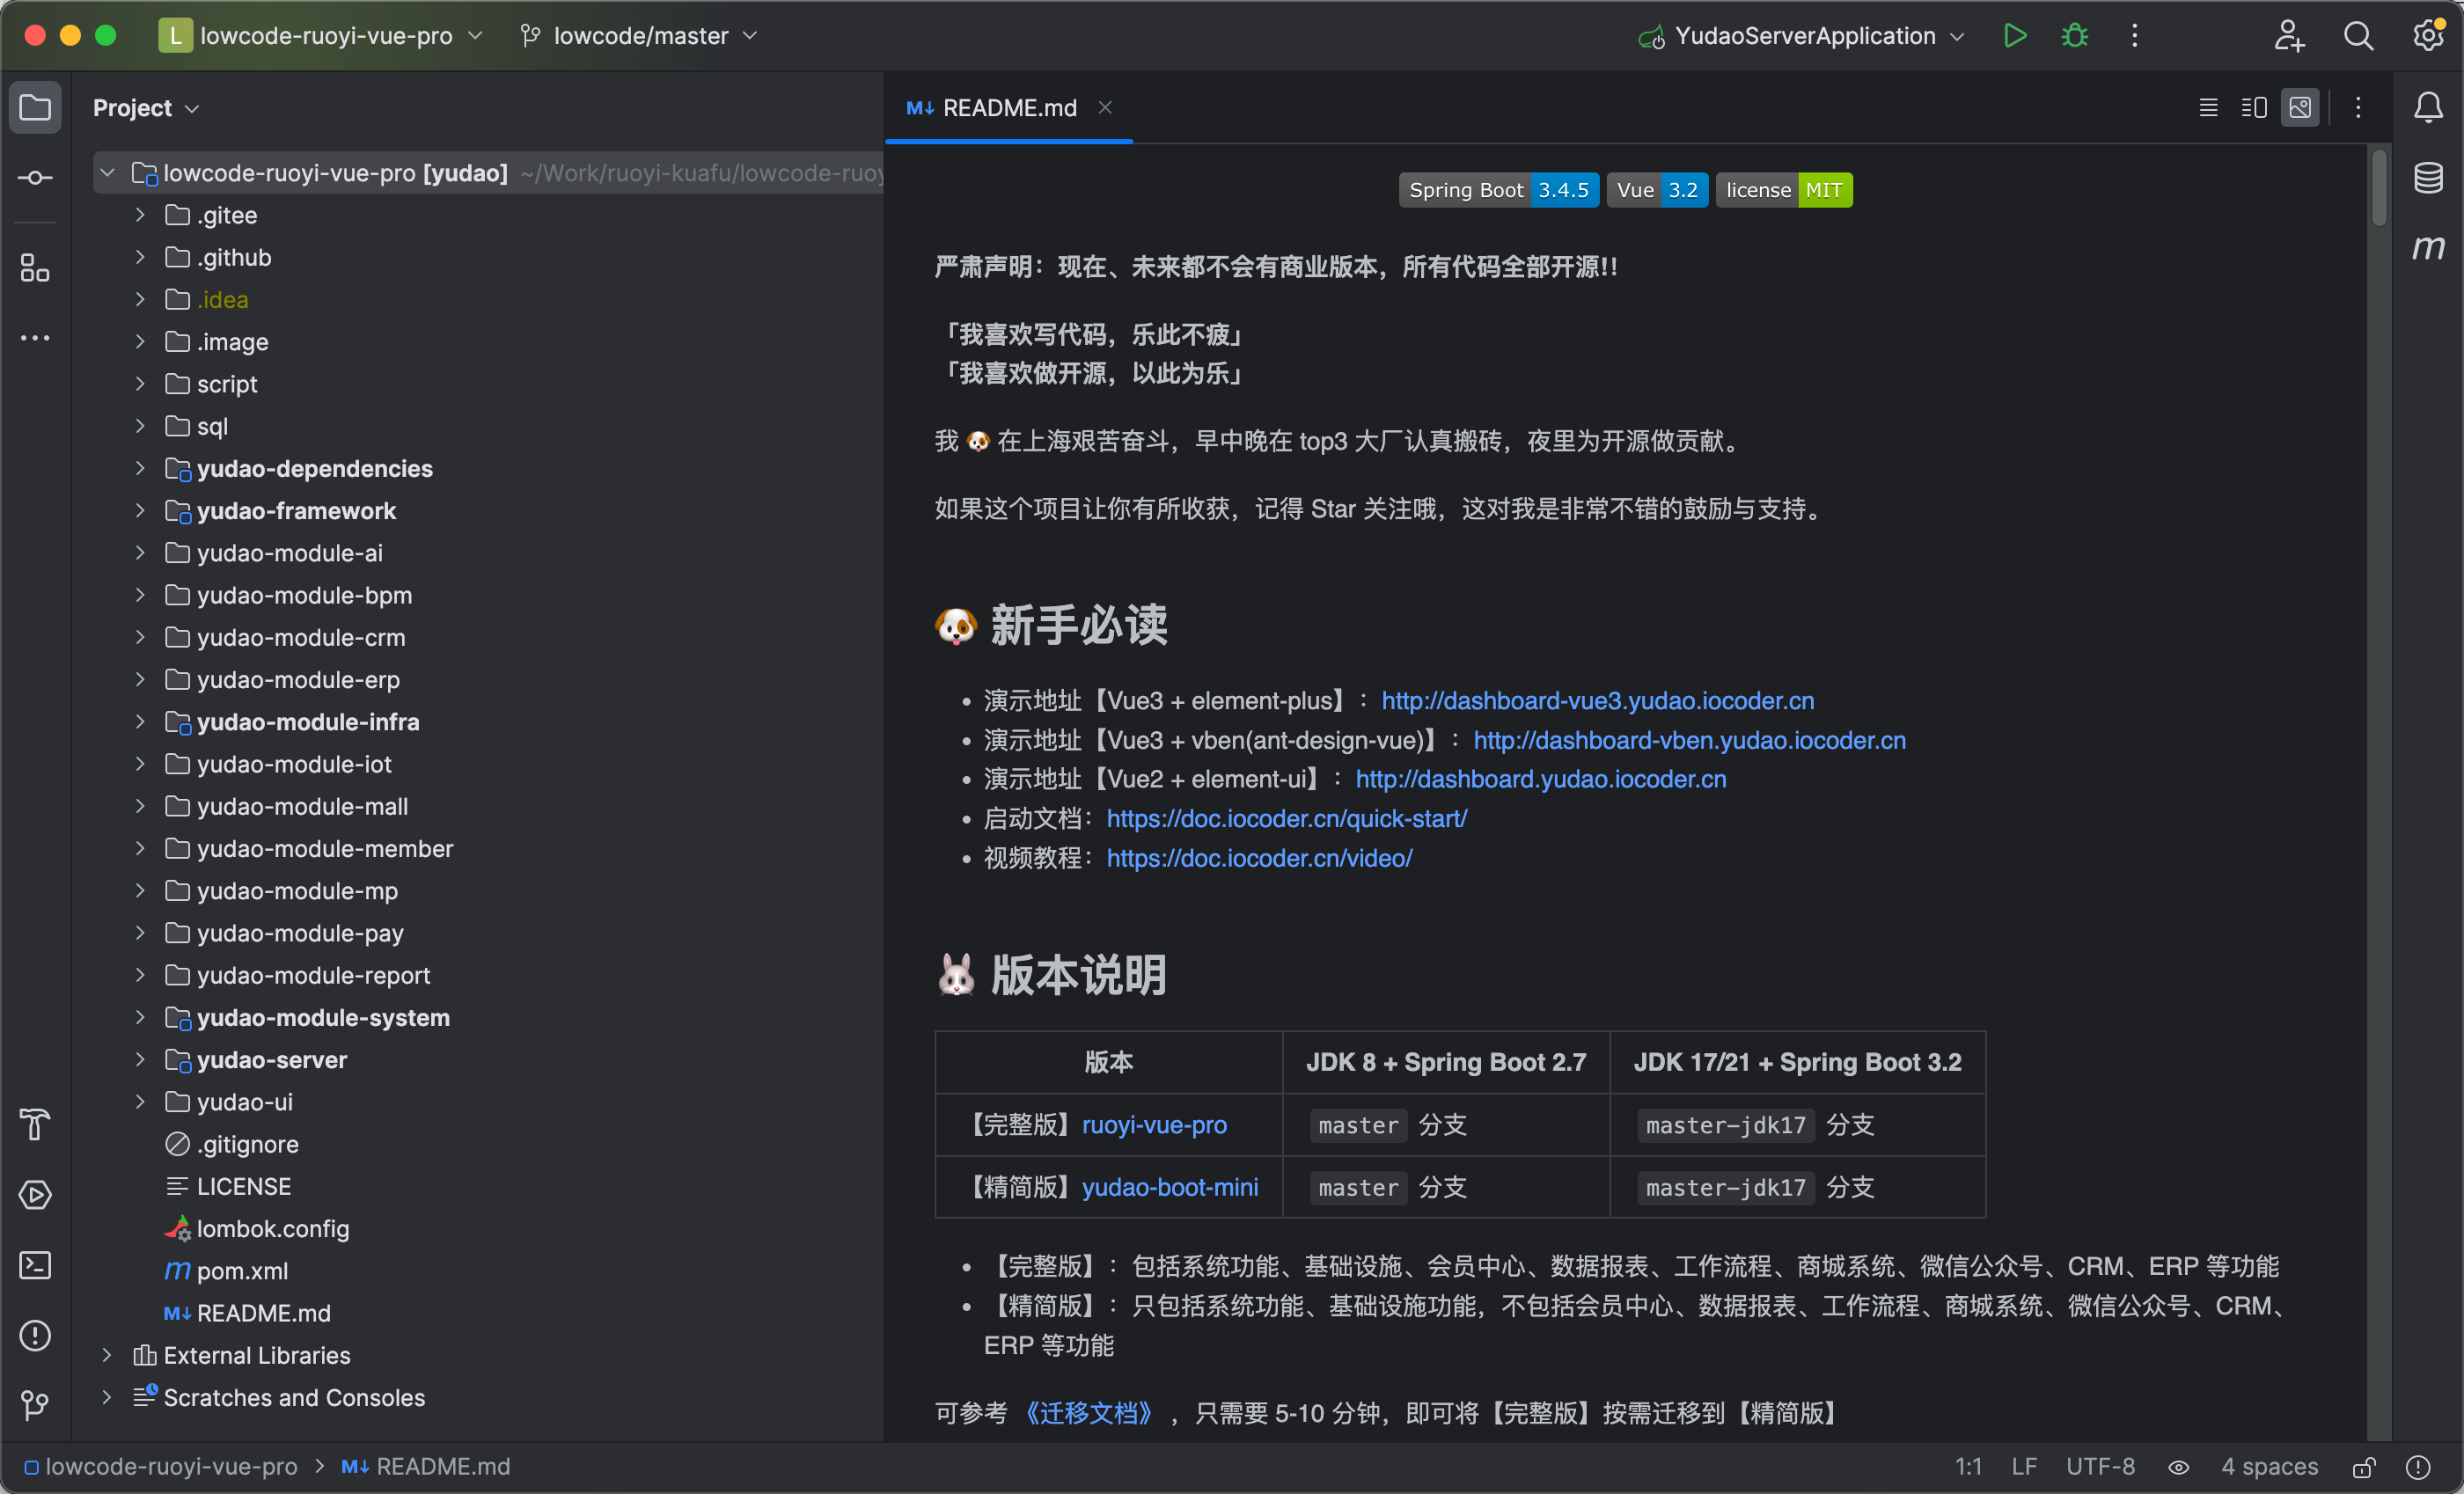This screenshot has height=1494, width=2464.
Task: Open the Commit tool window
Action: click(x=35, y=178)
